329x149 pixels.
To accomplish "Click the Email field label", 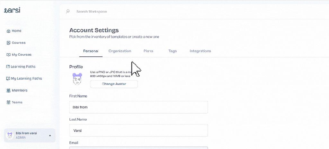I will click(x=74, y=143).
